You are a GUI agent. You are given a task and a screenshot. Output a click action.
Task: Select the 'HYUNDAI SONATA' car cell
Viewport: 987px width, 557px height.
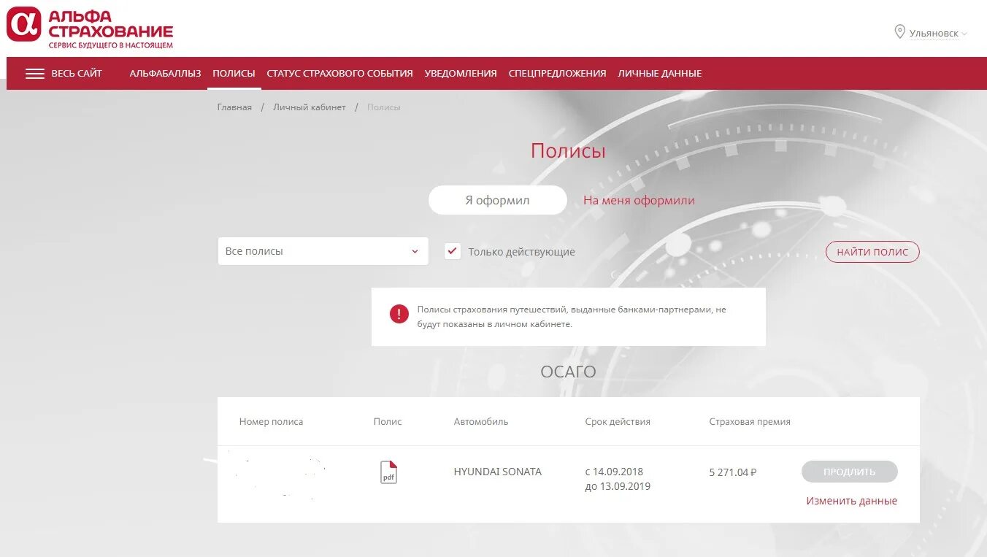click(x=498, y=472)
